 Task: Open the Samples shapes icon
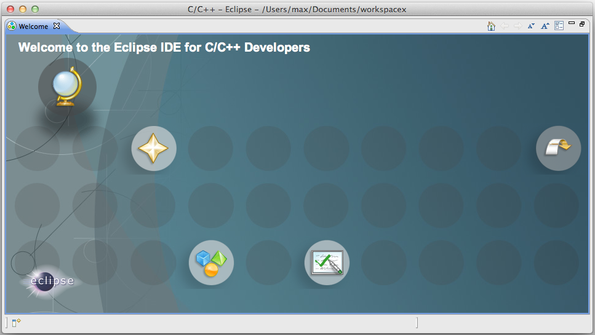pyautogui.click(x=212, y=262)
